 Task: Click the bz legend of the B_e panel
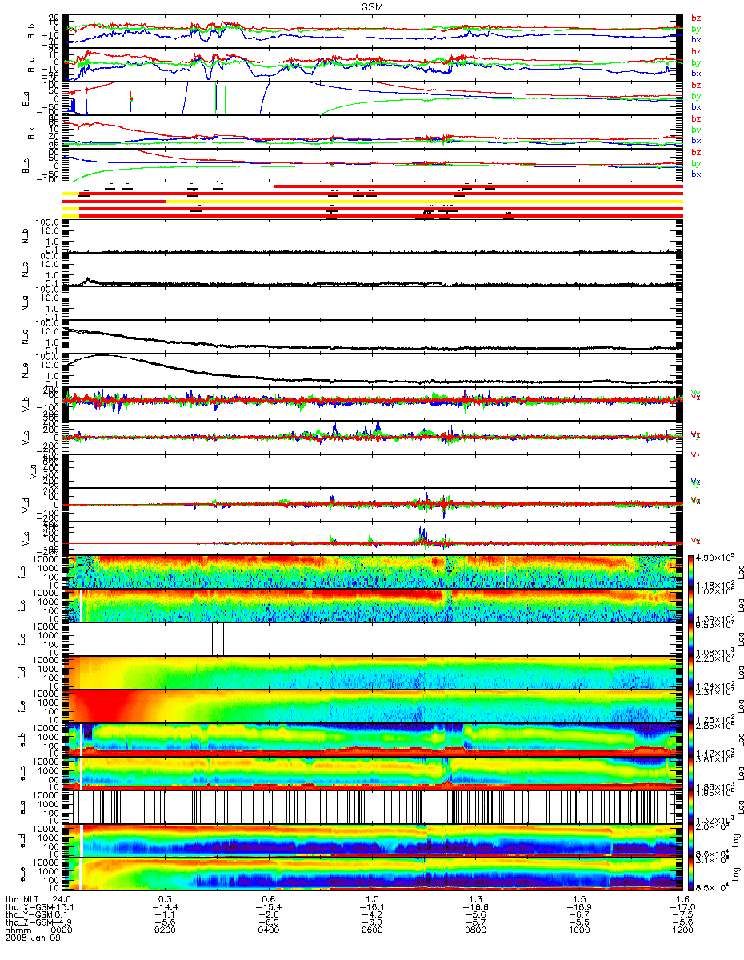[696, 152]
